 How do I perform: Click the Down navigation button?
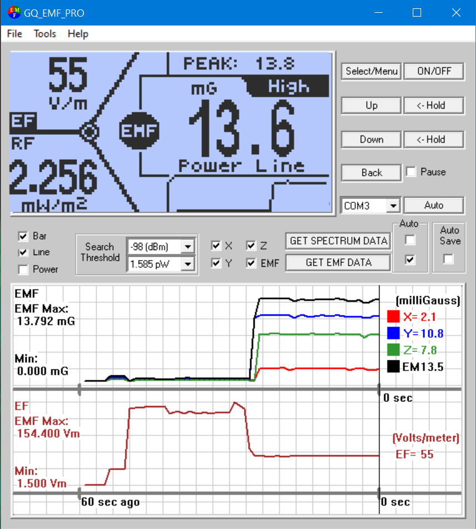tap(371, 139)
